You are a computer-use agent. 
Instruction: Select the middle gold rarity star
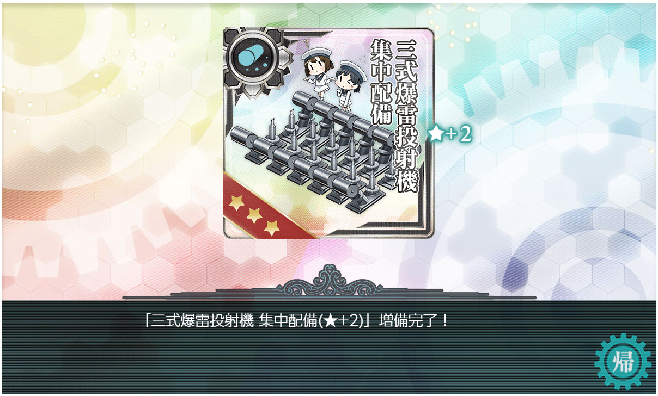254,215
